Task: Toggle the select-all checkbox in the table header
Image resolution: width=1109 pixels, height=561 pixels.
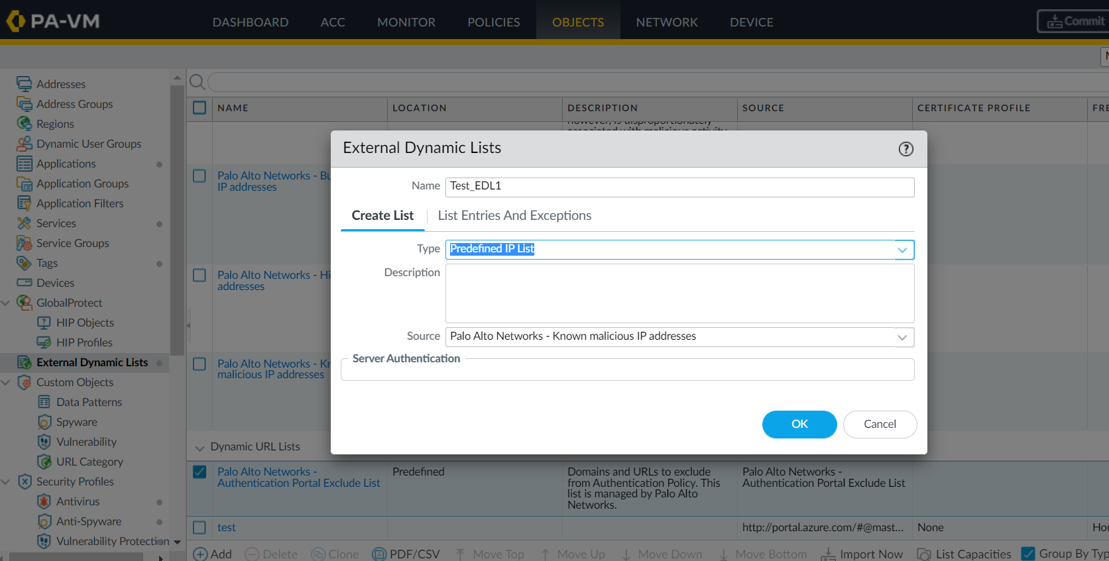Action: [x=200, y=107]
